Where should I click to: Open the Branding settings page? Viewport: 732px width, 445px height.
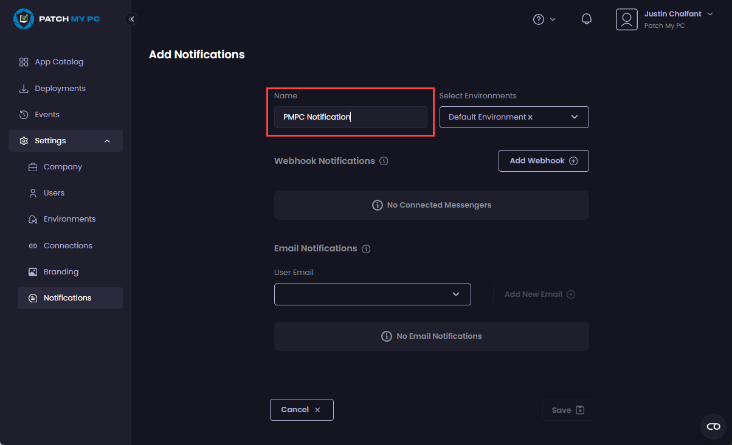point(61,272)
